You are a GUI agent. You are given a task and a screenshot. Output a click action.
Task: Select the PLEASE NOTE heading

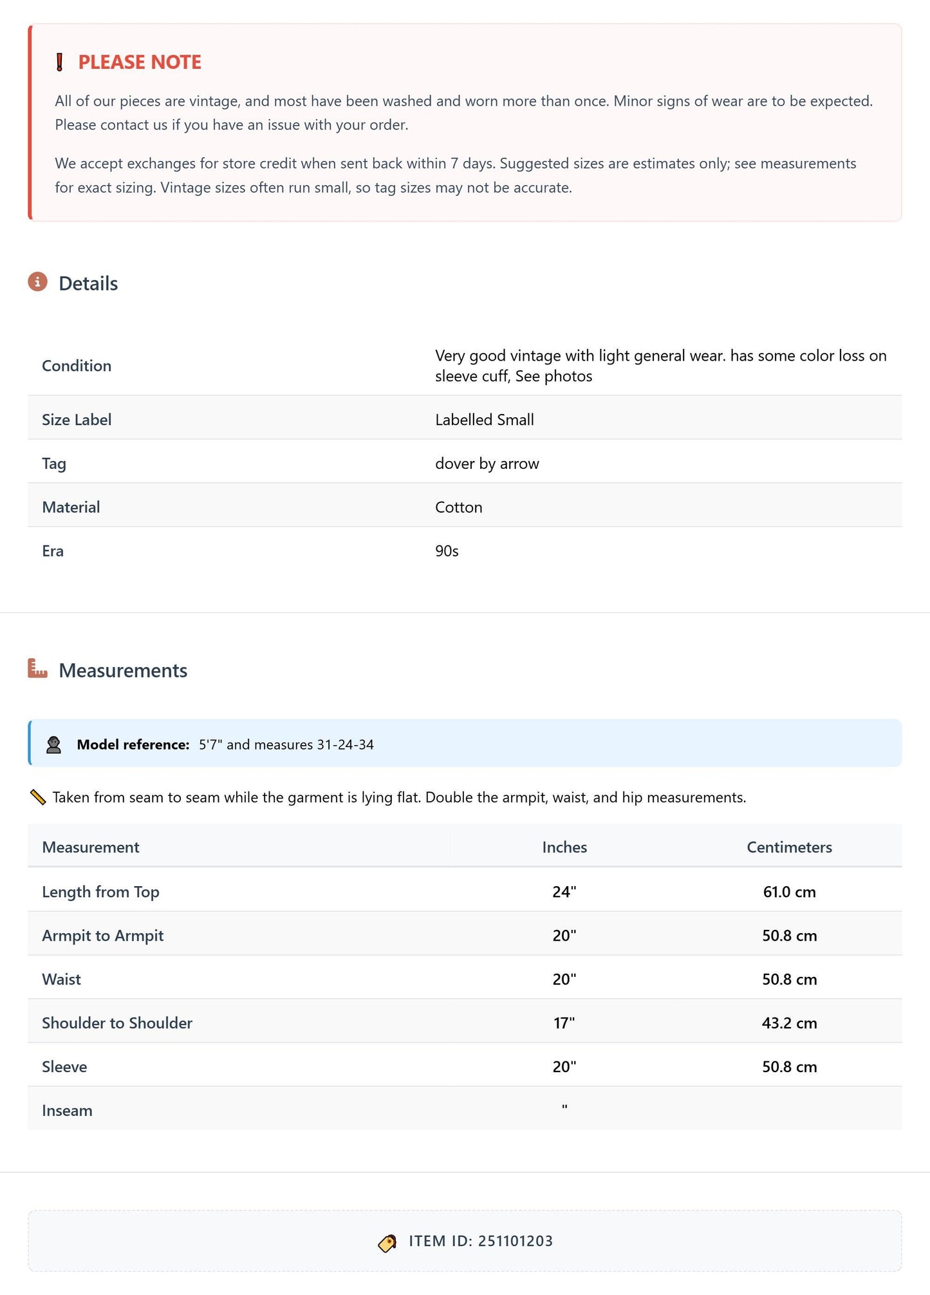140,62
